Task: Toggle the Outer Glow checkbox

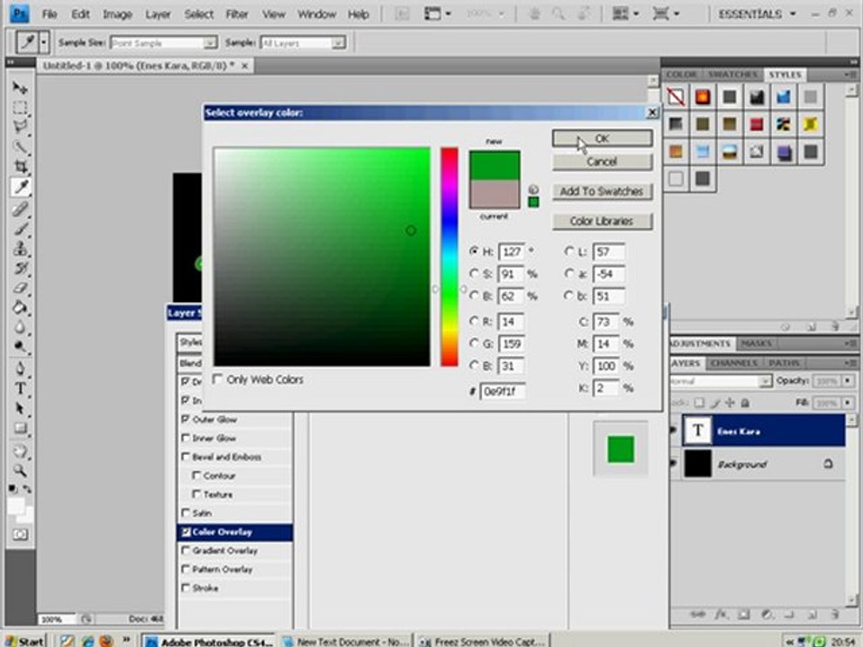Action: pyautogui.click(x=186, y=419)
